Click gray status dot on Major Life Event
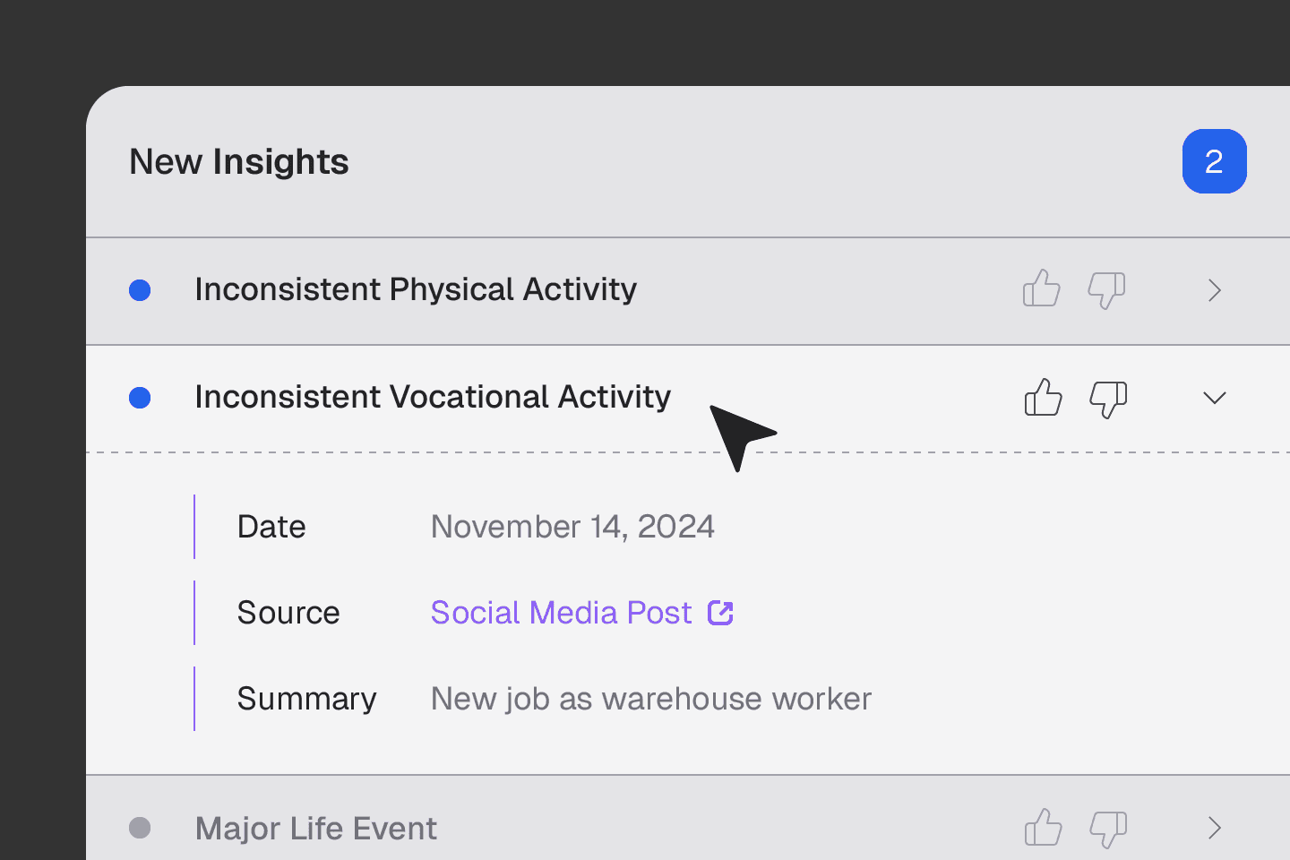 [140, 828]
